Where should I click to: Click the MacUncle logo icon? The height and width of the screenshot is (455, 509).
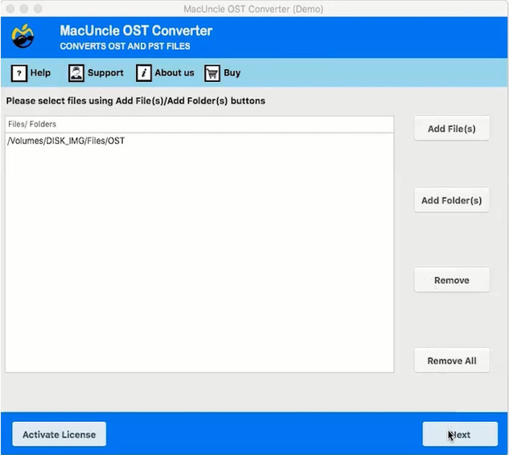point(23,37)
